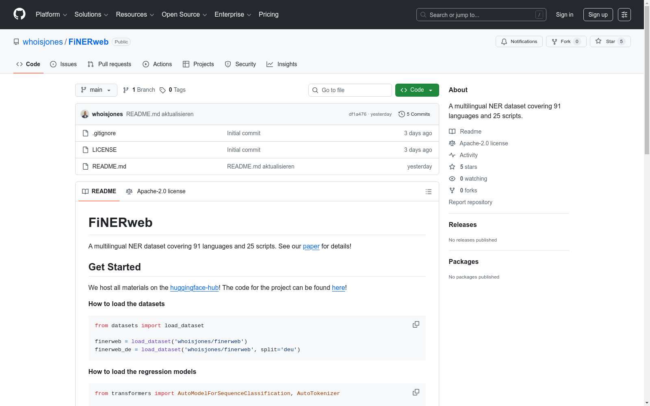Open the .gitignore file
Image resolution: width=650 pixels, height=406 pixels.
pyautogui.click(x=104, y=133)
